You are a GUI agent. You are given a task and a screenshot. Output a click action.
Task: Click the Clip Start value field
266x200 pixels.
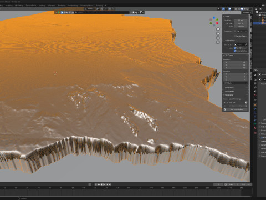point(241,23)
